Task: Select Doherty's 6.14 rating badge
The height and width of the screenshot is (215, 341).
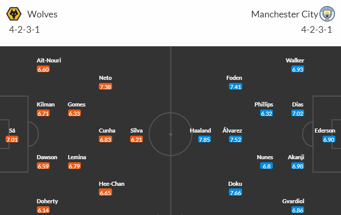Action: pos(44,210)
